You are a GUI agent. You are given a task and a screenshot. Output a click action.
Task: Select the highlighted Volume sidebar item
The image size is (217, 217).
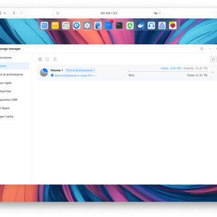click(x=14, y=66)
